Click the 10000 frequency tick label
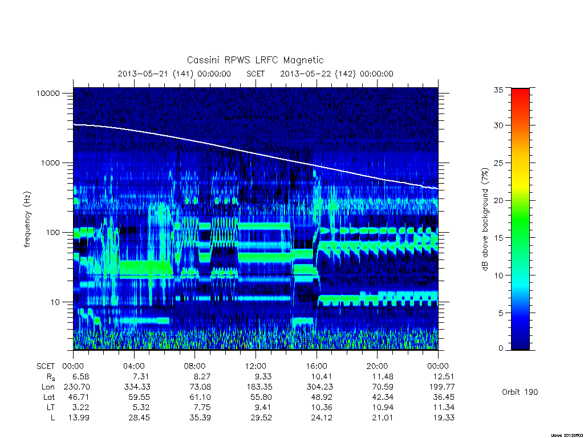The image size is (584, 438). point(48,93)
